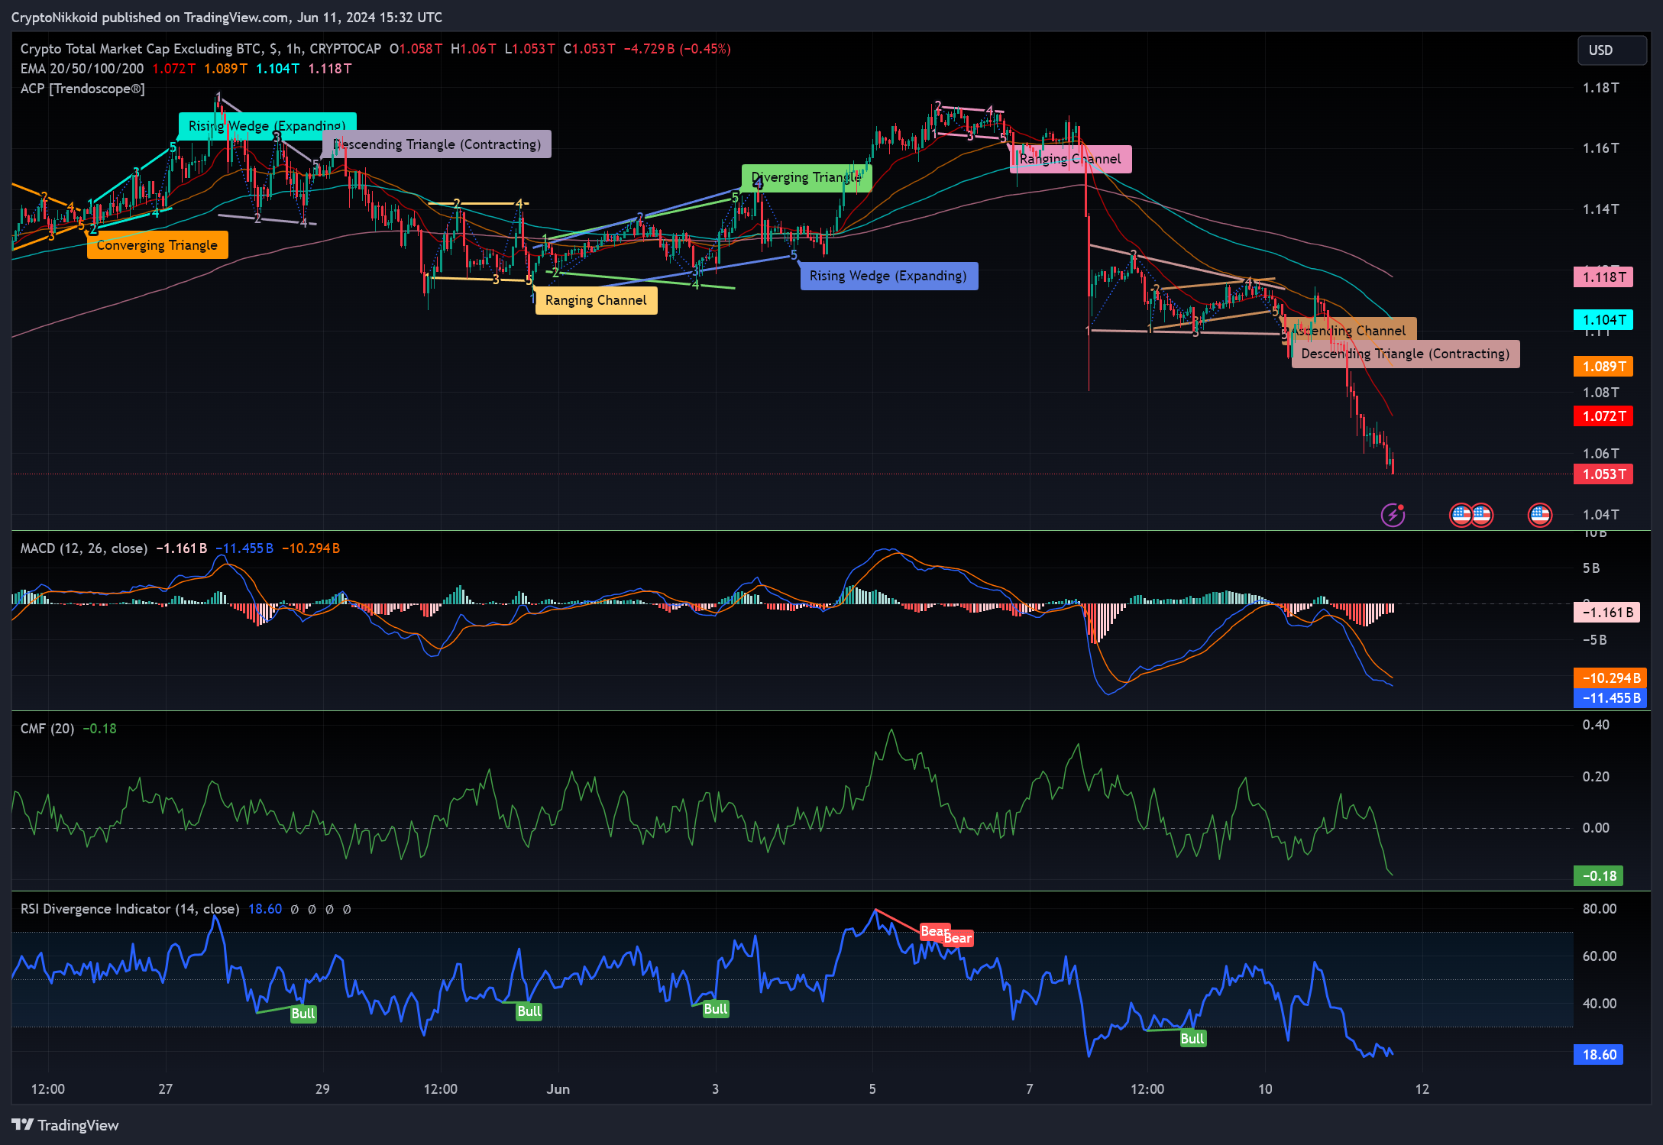
Task: Click the orange -10.294B signal axis tag
Action: coord(1610,678)
